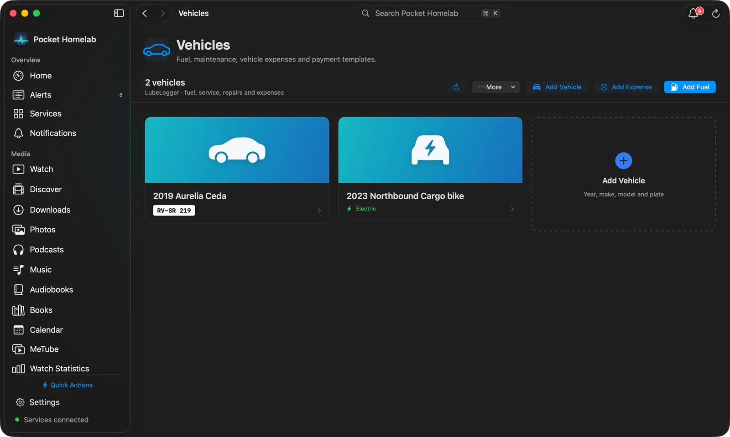Click the Electric label on Cargo bike
Viewport: 730px width, 437px height.
(x=366, y=209)
